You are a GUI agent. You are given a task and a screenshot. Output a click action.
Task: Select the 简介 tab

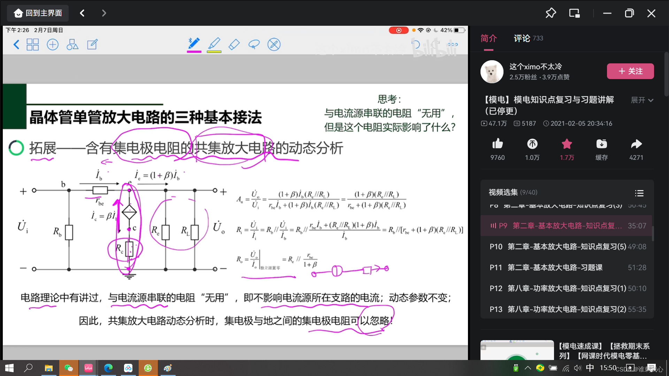[x=489, y=38]
